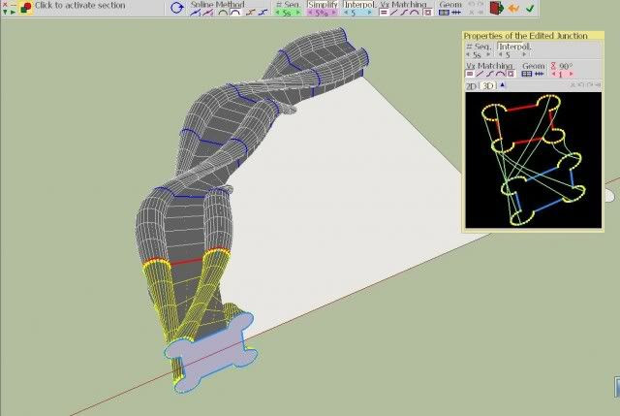Image resolution: width=620 pixels, height=416 pixels.
Task: Click the lavender bone-shaped profile face
Action: [210, 352]
